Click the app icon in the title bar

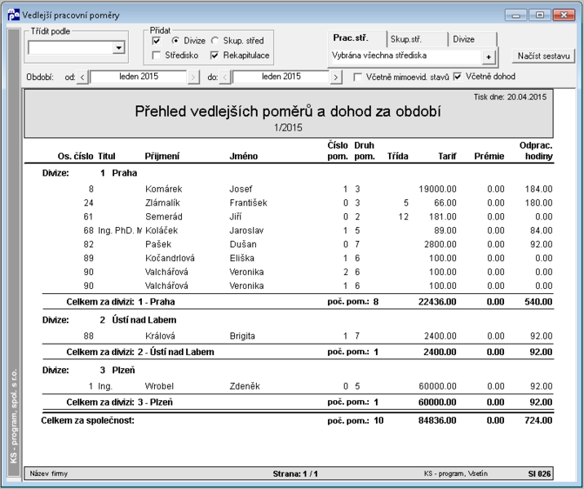tap(13, 15)
